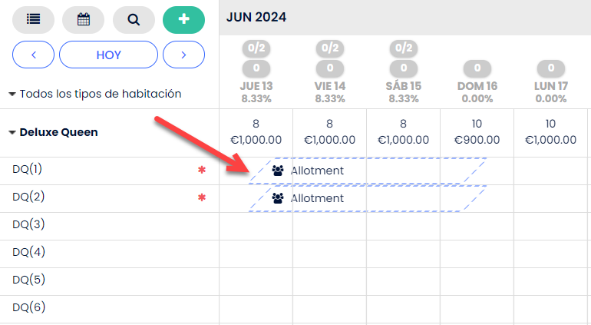Select the DQ(3) room row label
591x325 pixels.
pos(28,224)
